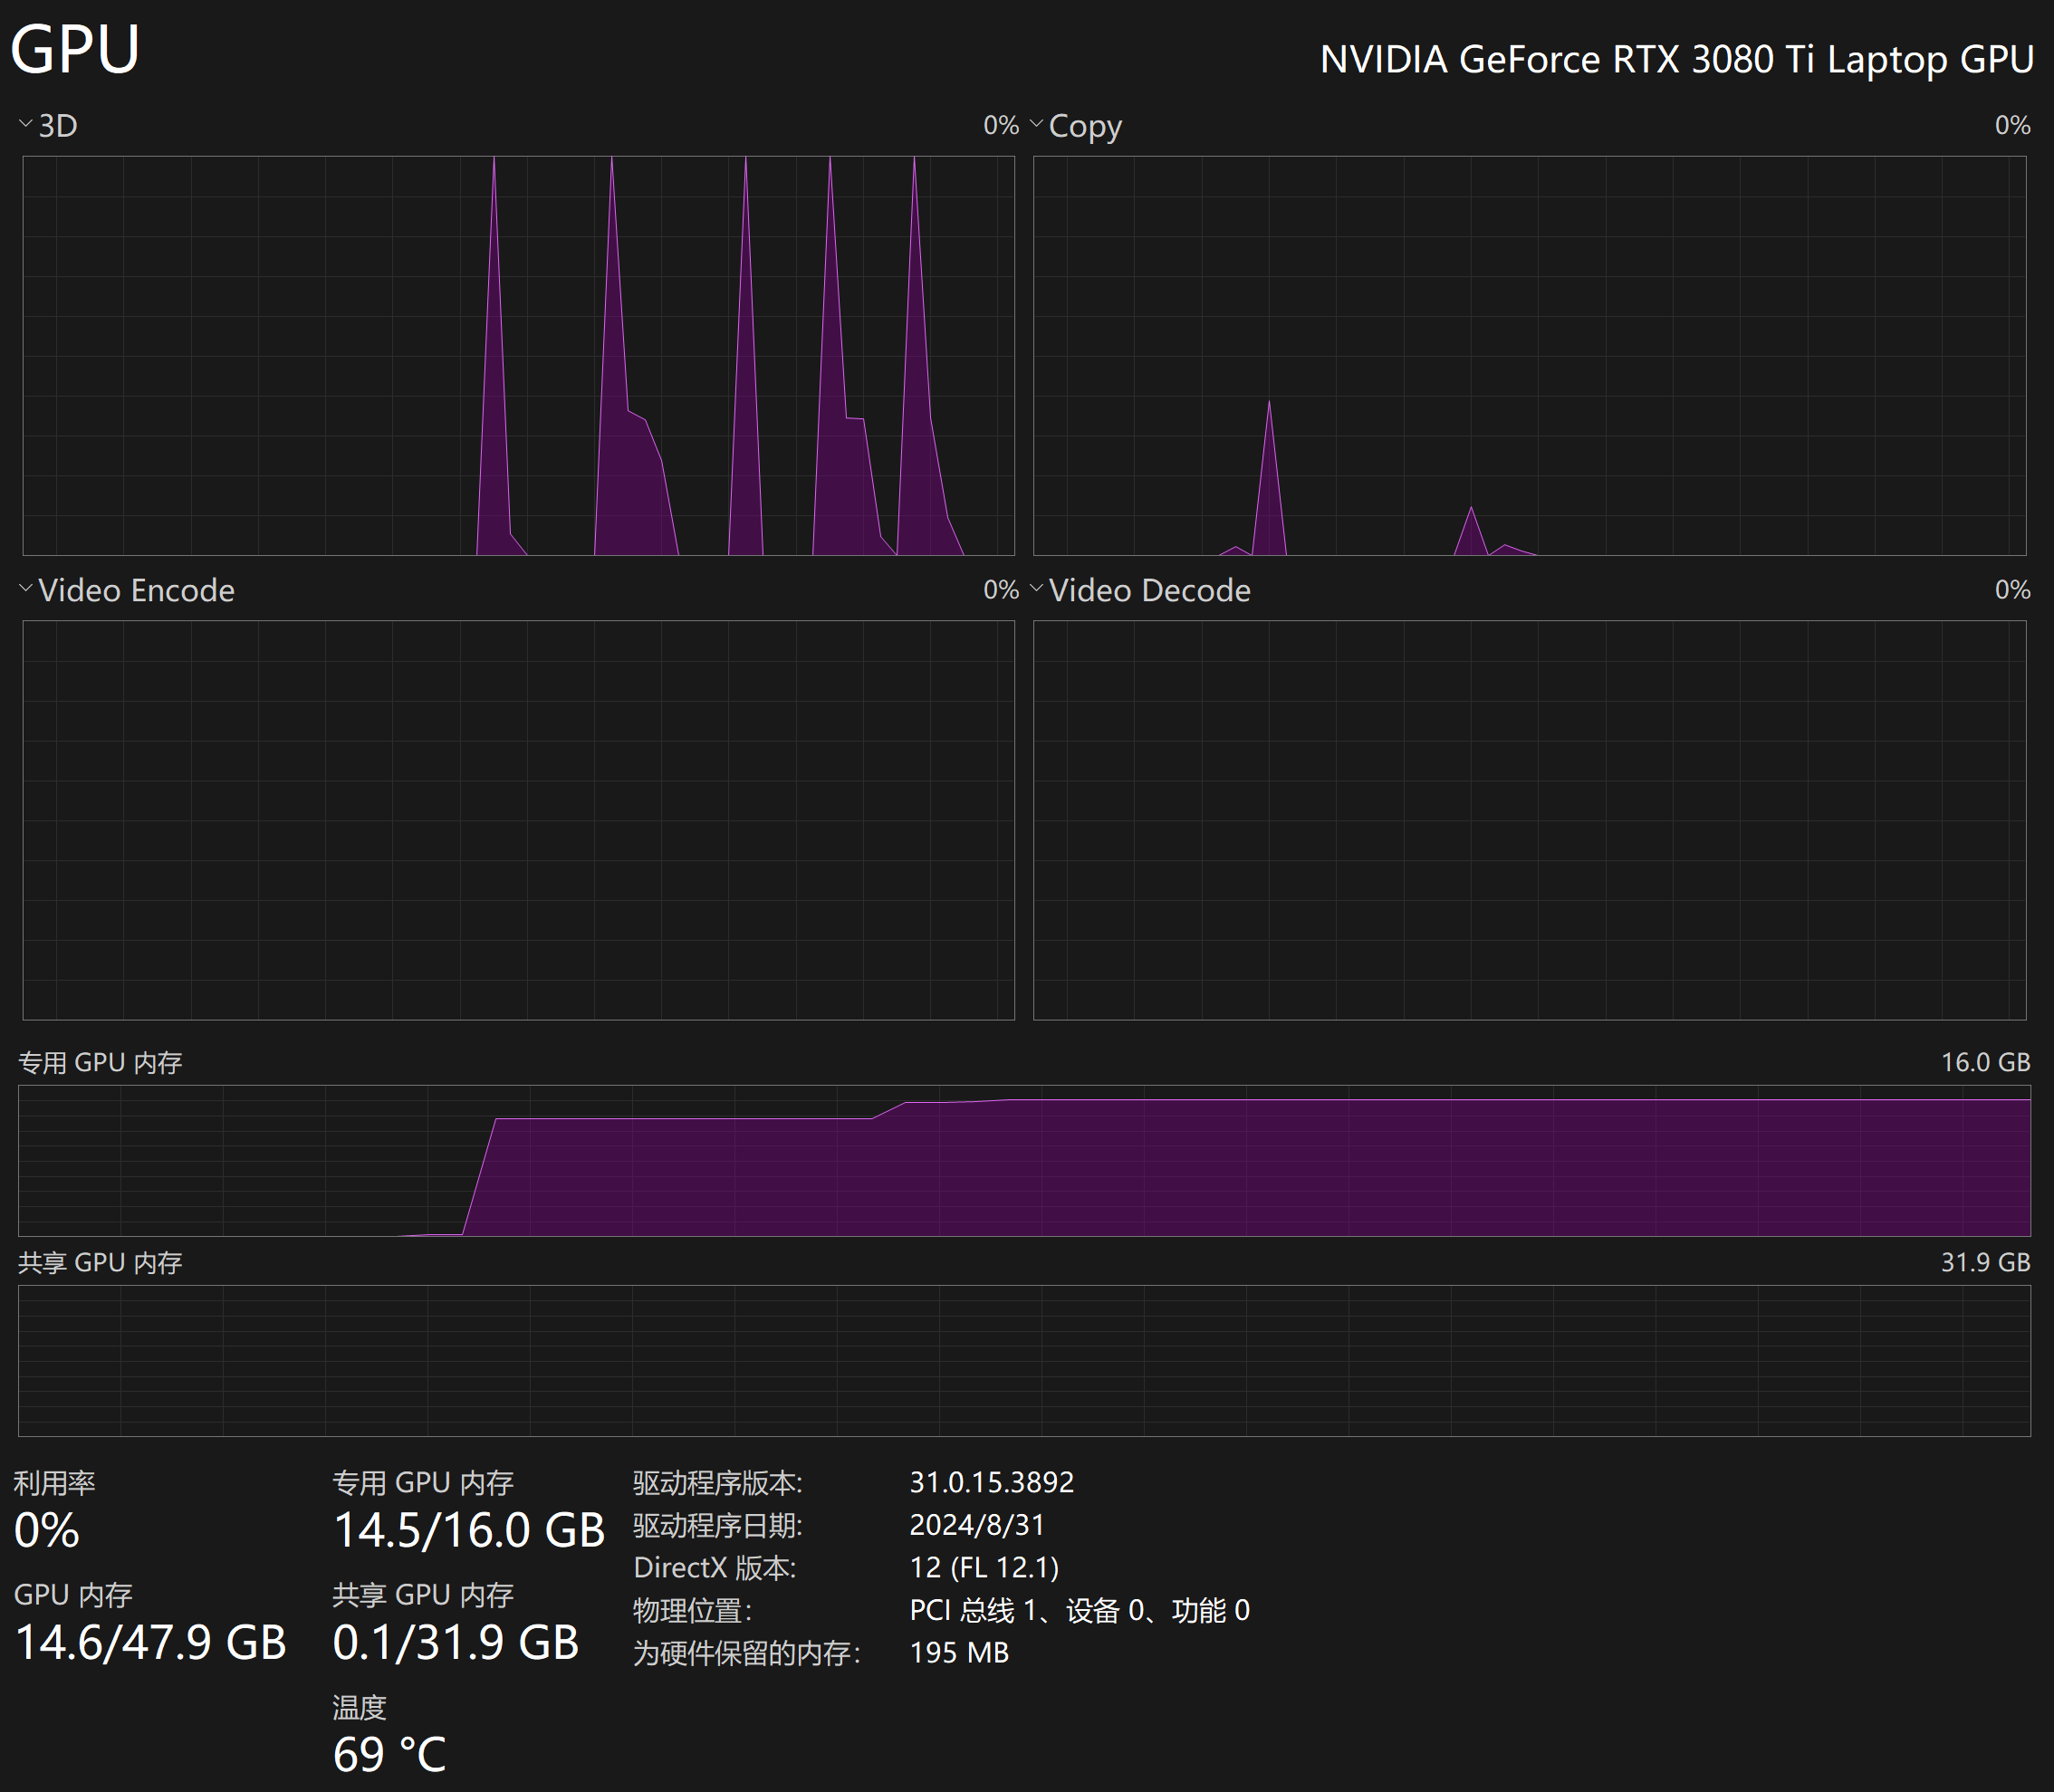Click the GPU heading title
The height and width of the screenshot is (1792, 2054).
tap(75, 48)
